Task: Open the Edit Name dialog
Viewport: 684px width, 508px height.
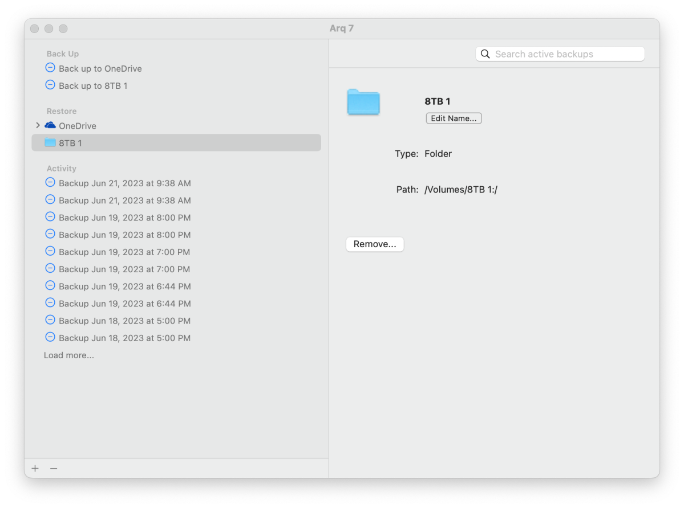Action: 454,118
